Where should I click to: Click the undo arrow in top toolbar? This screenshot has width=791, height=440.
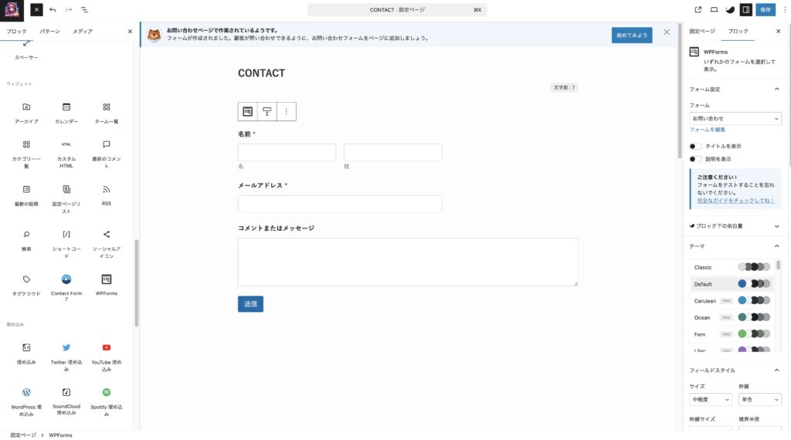pyautogui.click(x=53, y=10)
